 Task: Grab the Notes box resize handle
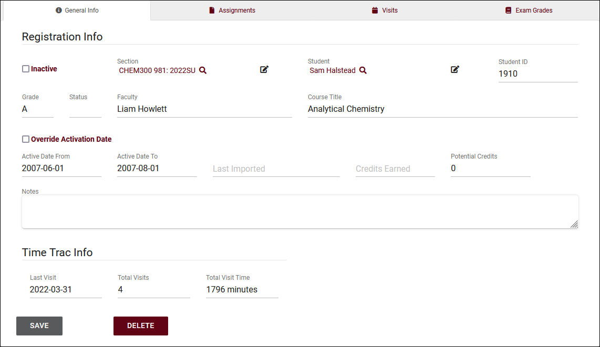(x=574, y=224)
